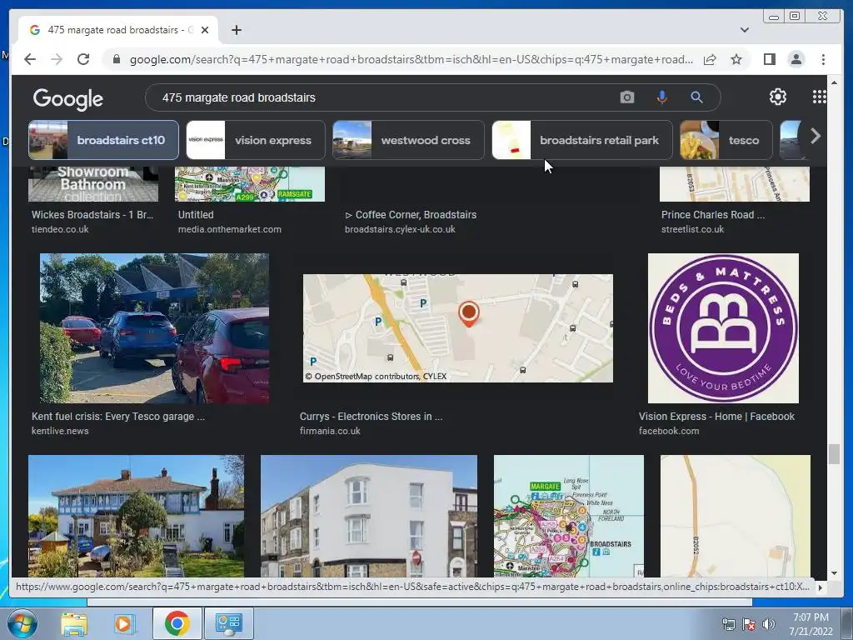Image resolution: width=853 pixels, height=640 pixels.
Task: Open the Untitled image result
Action: point(196,214)
